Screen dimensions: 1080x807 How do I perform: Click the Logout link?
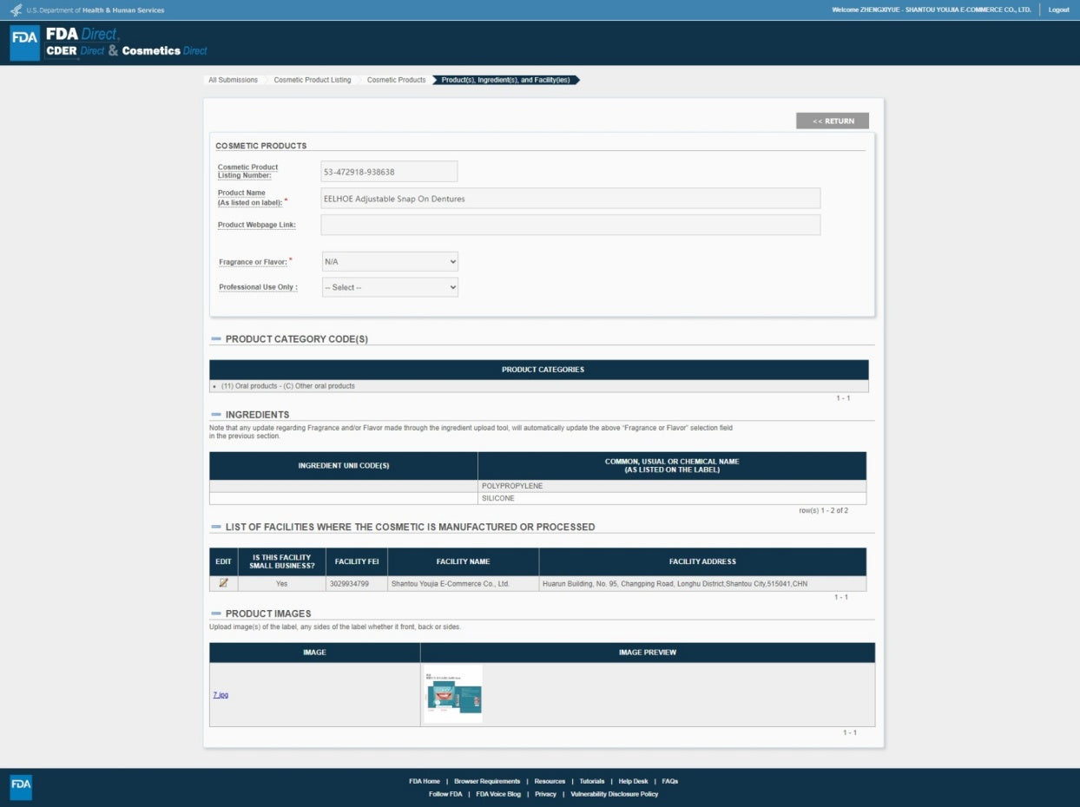coord(1058,10)
